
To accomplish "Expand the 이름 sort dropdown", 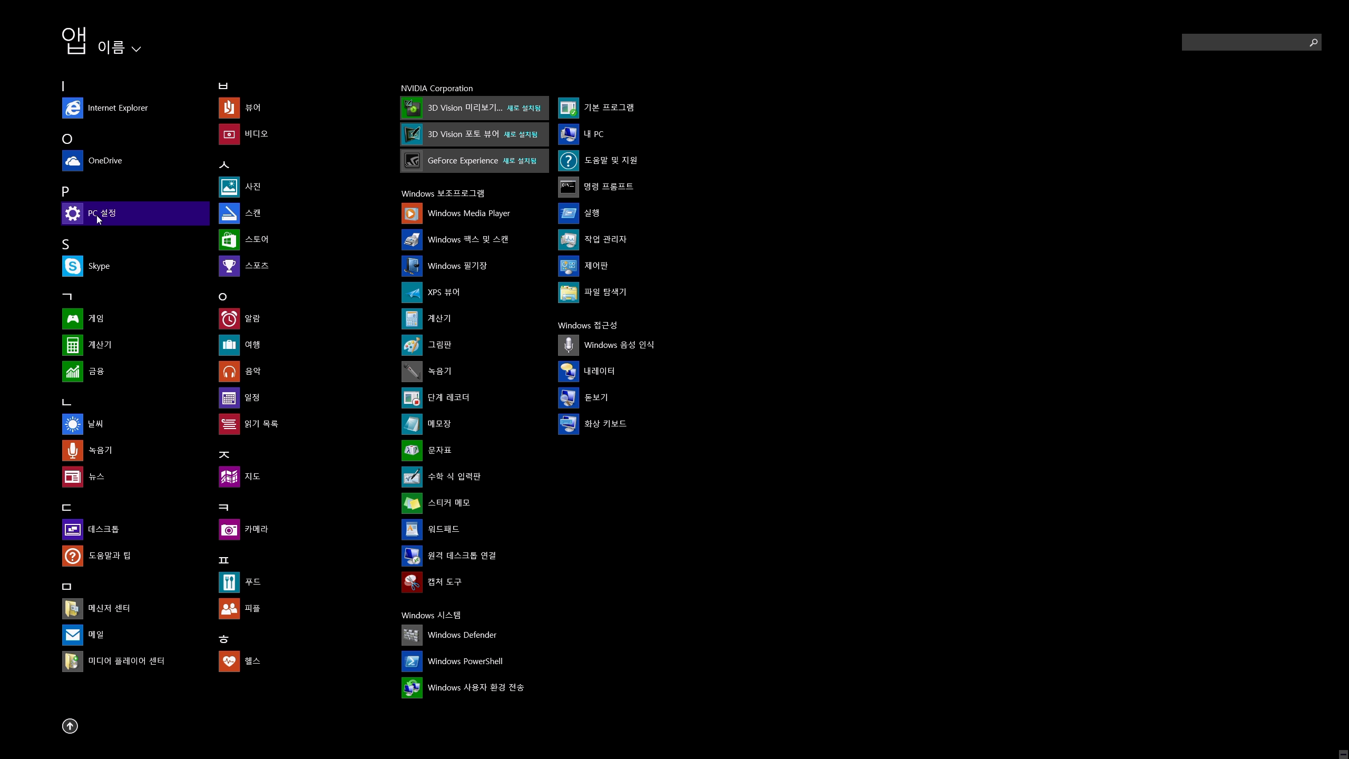I will [119, 48].
